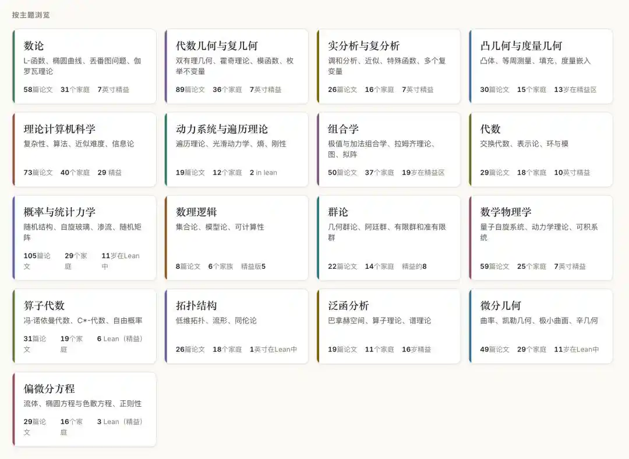Click 59篇论文 in 数学物理学 card
The height and width of the screenshot is (459, 629).
tap(494, 266)
